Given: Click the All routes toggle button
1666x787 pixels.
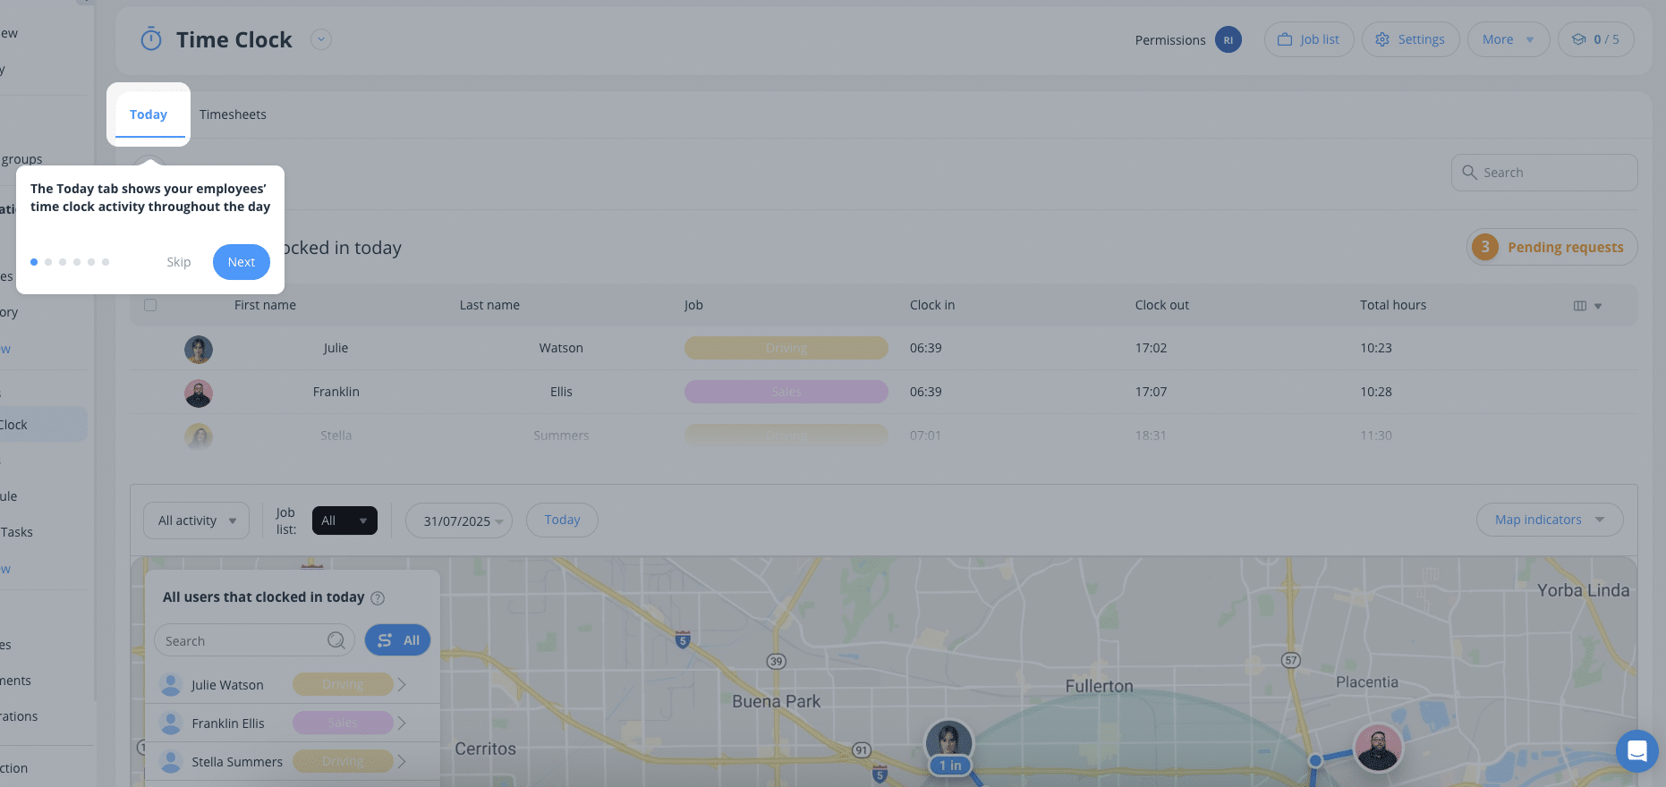Looking at the screenshot, I should click(398, 640).
